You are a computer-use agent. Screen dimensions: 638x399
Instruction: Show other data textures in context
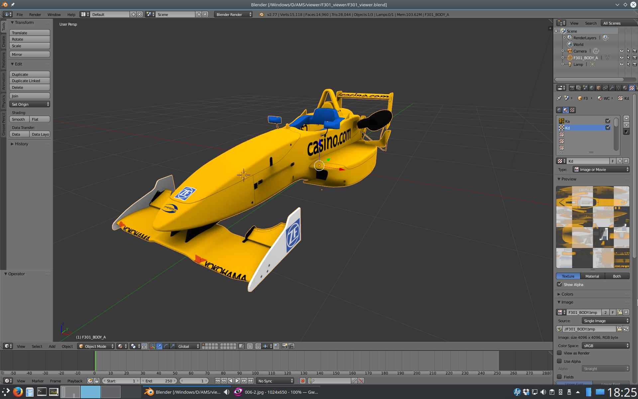[572, 110]
